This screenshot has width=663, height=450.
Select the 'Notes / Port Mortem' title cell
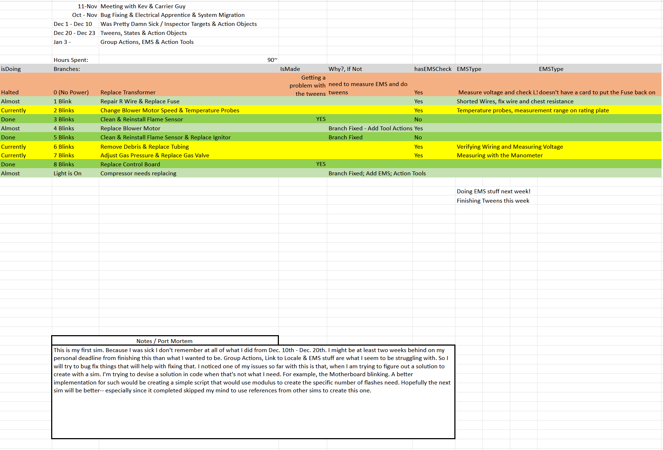165,341
